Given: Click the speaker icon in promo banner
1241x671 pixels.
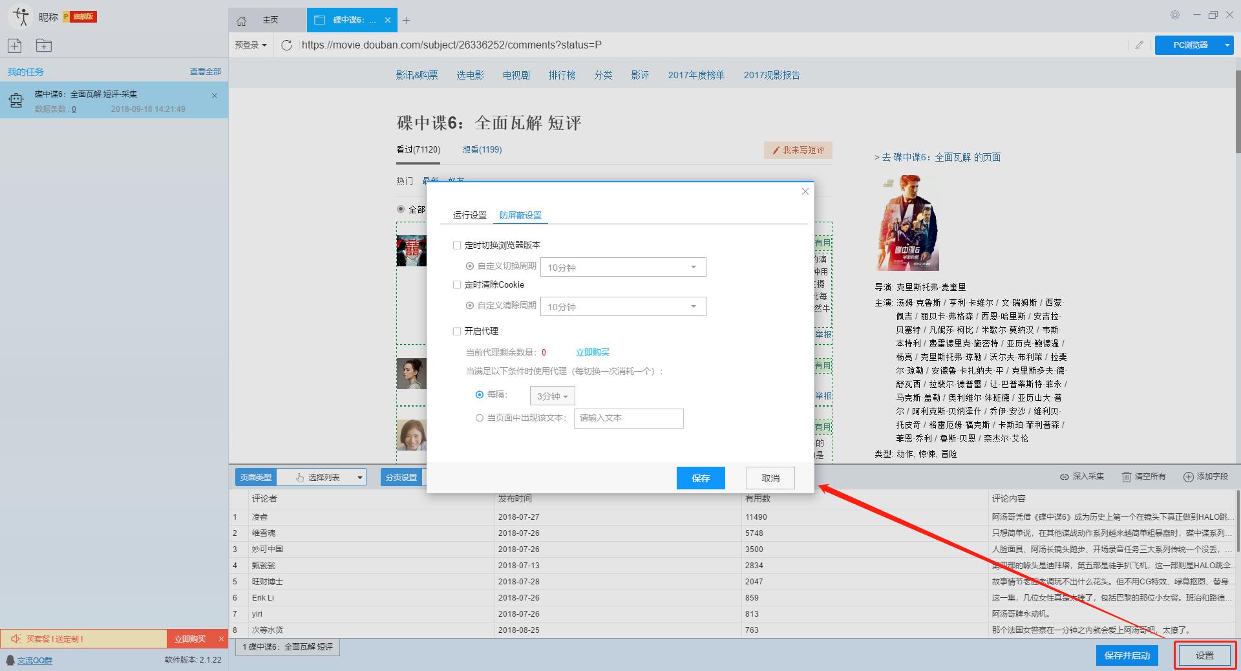Looking at the screenshot, I should click(16, 639).
